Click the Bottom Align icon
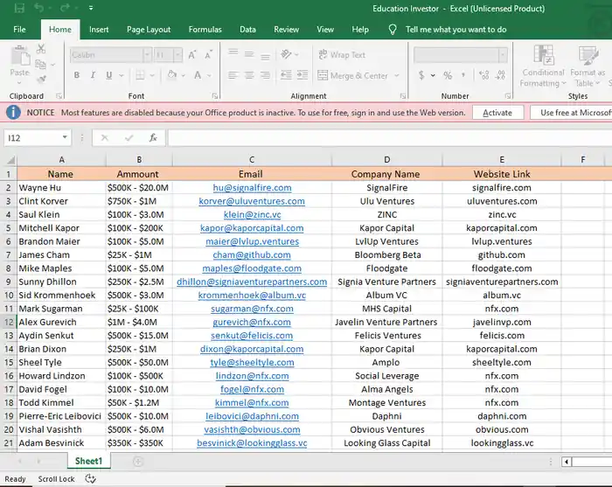This screenshot has height=487, width=612. tap(265, 57)
